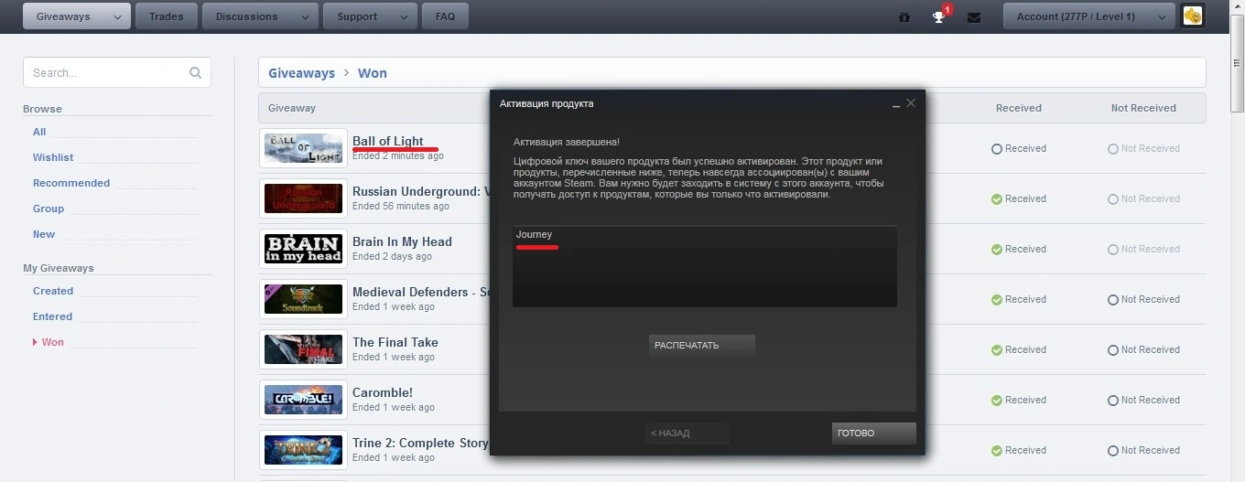Close the Steam activation dialog

tap(911, 103)
